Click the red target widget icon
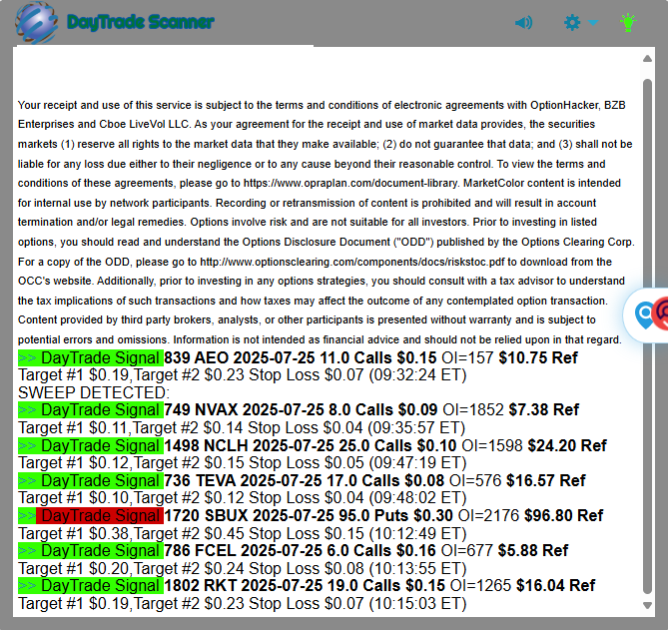Screen dimensions: 668x630 tap(661, 314)
